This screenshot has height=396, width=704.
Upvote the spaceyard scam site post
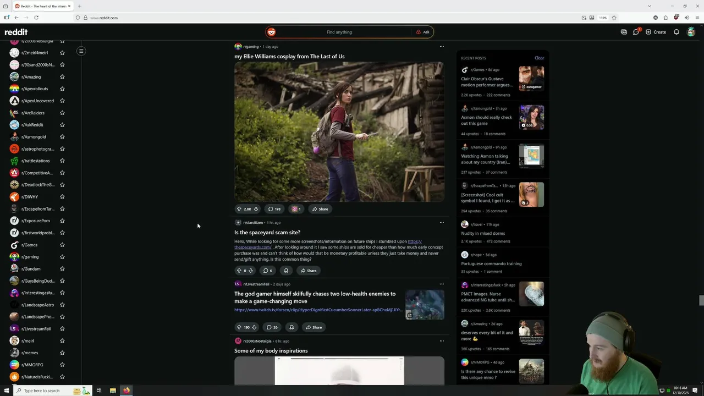tap(239, 271)
